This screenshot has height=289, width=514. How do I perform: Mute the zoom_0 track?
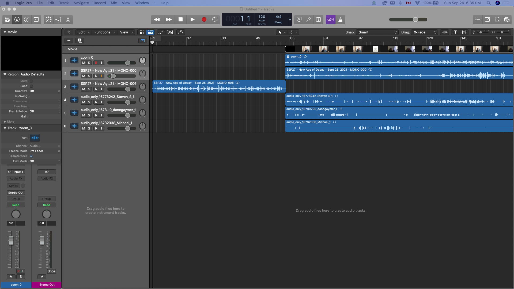click(x=84, y=63)
